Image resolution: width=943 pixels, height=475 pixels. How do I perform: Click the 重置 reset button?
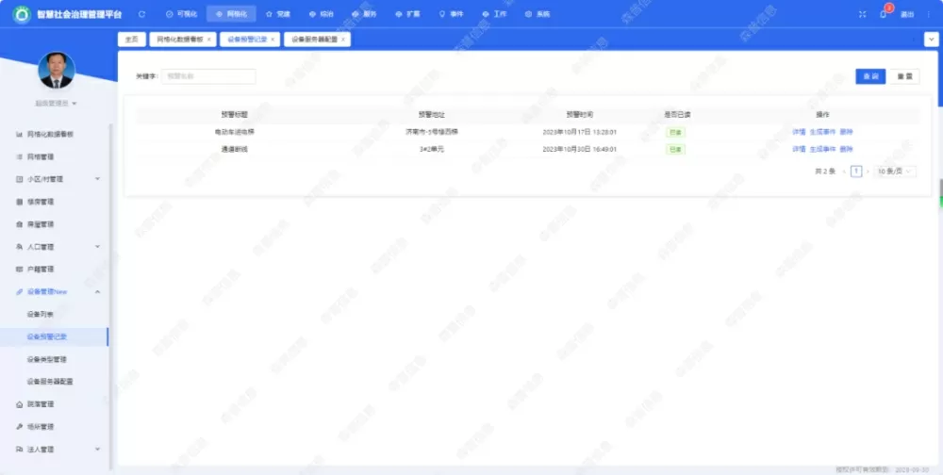(904, 76)
